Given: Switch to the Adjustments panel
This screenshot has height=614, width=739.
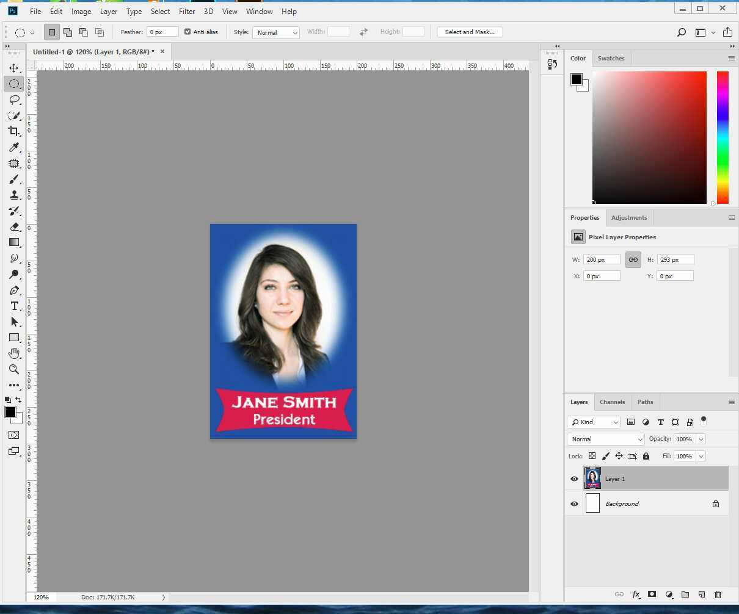Looking at the screenshot, I should coord(629,217).
